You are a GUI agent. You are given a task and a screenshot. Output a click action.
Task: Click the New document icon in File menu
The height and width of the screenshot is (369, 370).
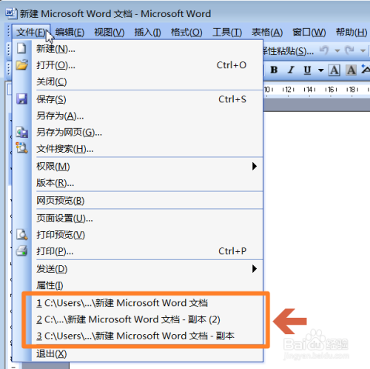pyautogui.click(x=21, y=48)
